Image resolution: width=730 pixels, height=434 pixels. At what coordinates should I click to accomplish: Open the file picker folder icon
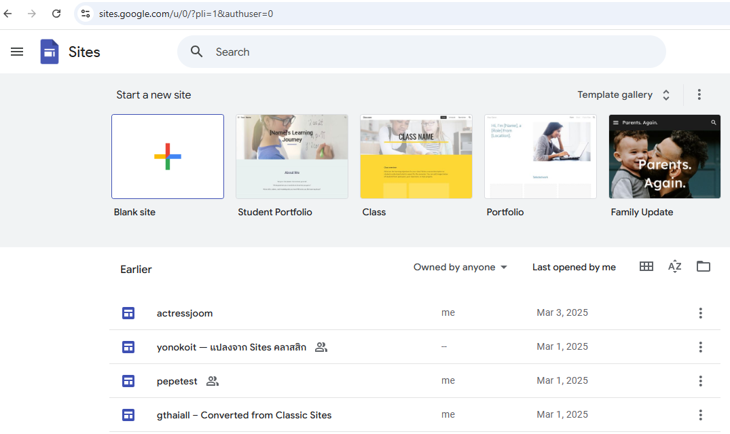704,267
